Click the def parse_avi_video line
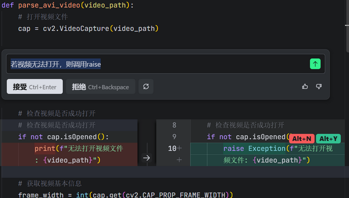The width and height of the screenshot is (349, 198). click(68, 5)
